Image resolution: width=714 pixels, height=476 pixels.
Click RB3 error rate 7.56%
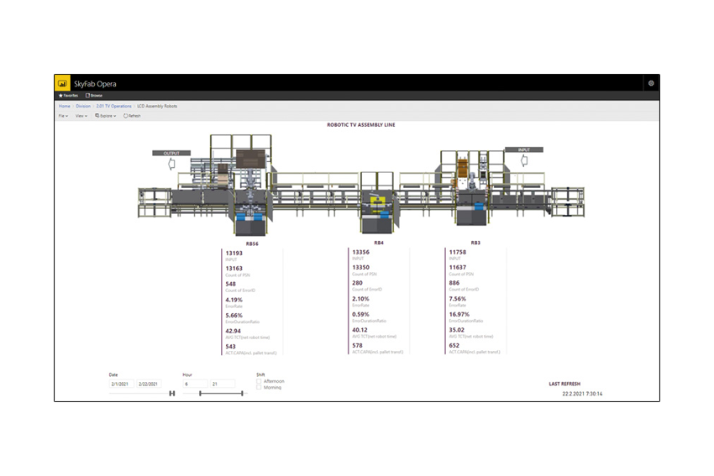[458, 299]
